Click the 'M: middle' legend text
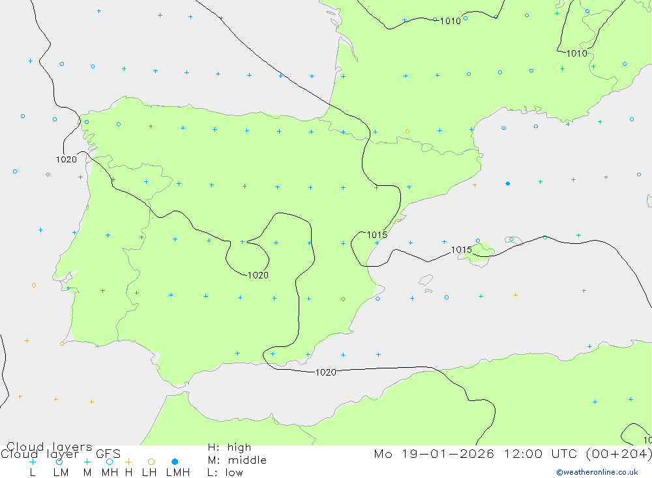 pyautogui.click(x=237, y=460)
